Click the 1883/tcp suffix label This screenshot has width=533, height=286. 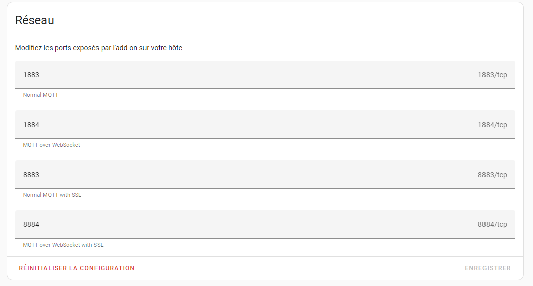[x=492, y=75]
